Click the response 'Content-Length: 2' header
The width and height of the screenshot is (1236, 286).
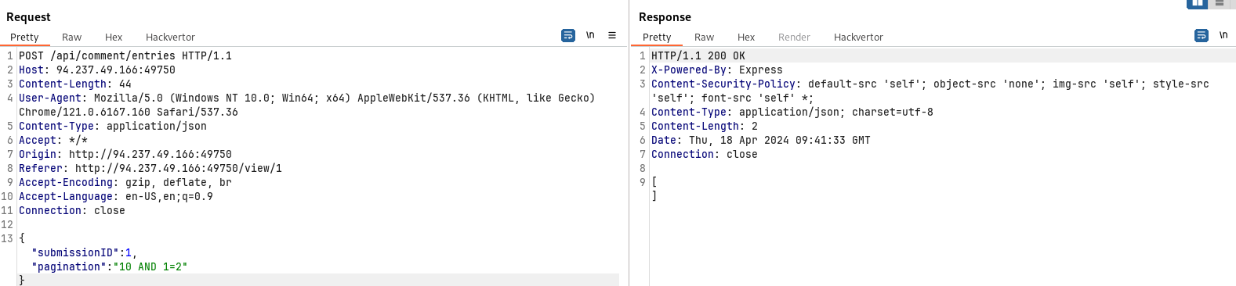point(705,126)
